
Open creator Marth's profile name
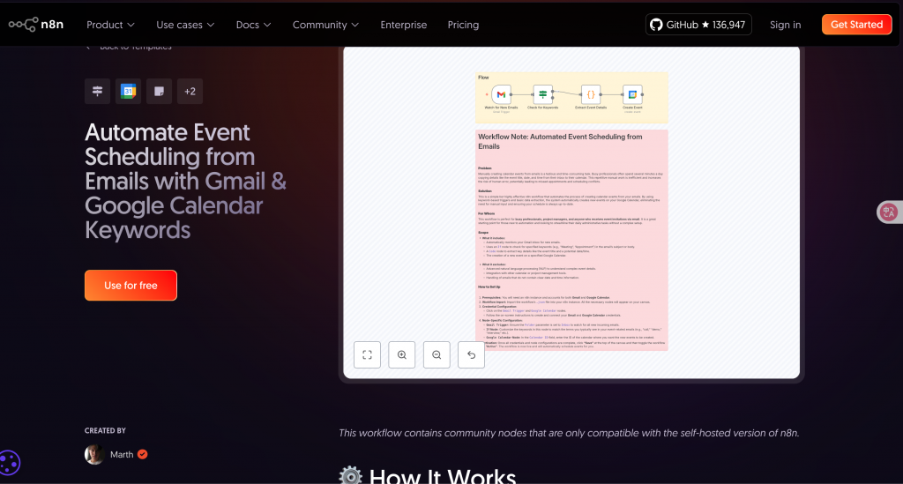click(x=122, y=455)
